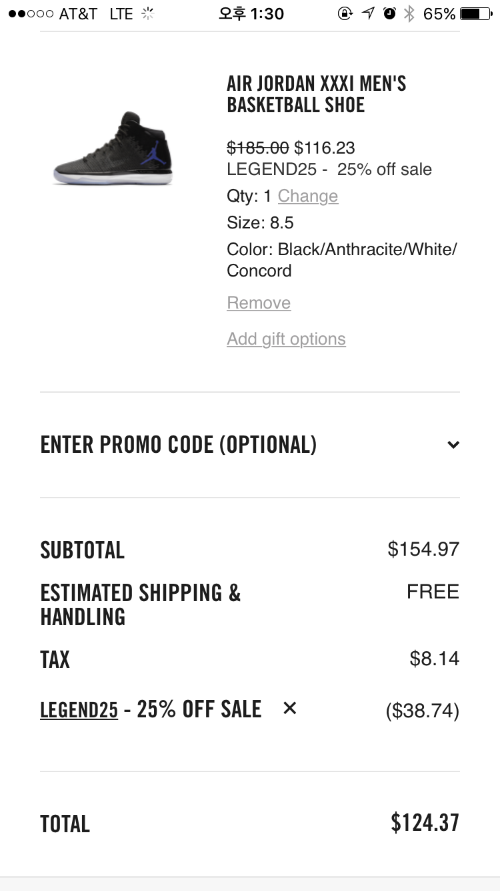Tap the $124.37 order total amount
This screenshot has width=500, height=891.
pyautogui.click(x=425, y=822)
